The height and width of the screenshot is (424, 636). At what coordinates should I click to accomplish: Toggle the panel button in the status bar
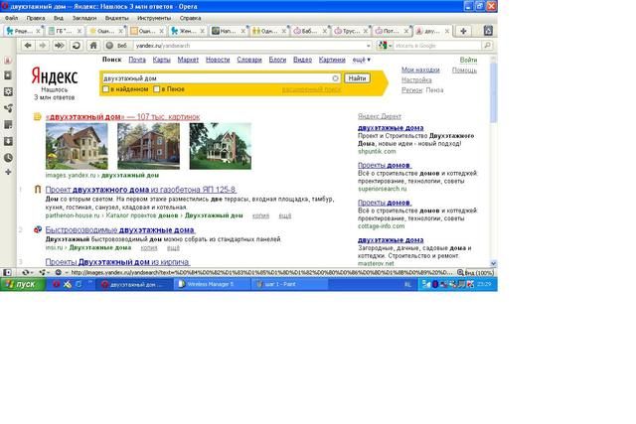pyautogui.click(x=7, y=272)
